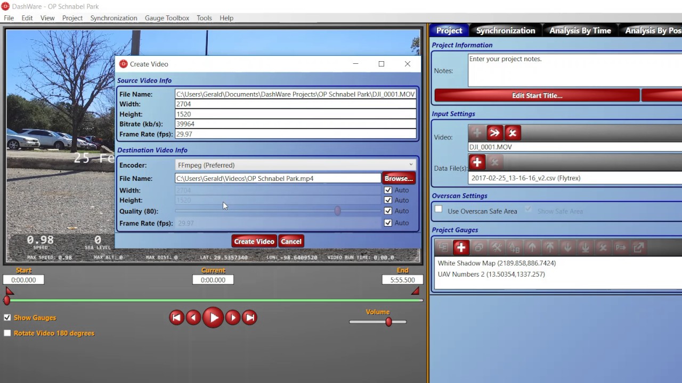Image resolution: width=682 pixels, height=383 pixels.
Task: Open the Edit menu
Action: (27, 18)
